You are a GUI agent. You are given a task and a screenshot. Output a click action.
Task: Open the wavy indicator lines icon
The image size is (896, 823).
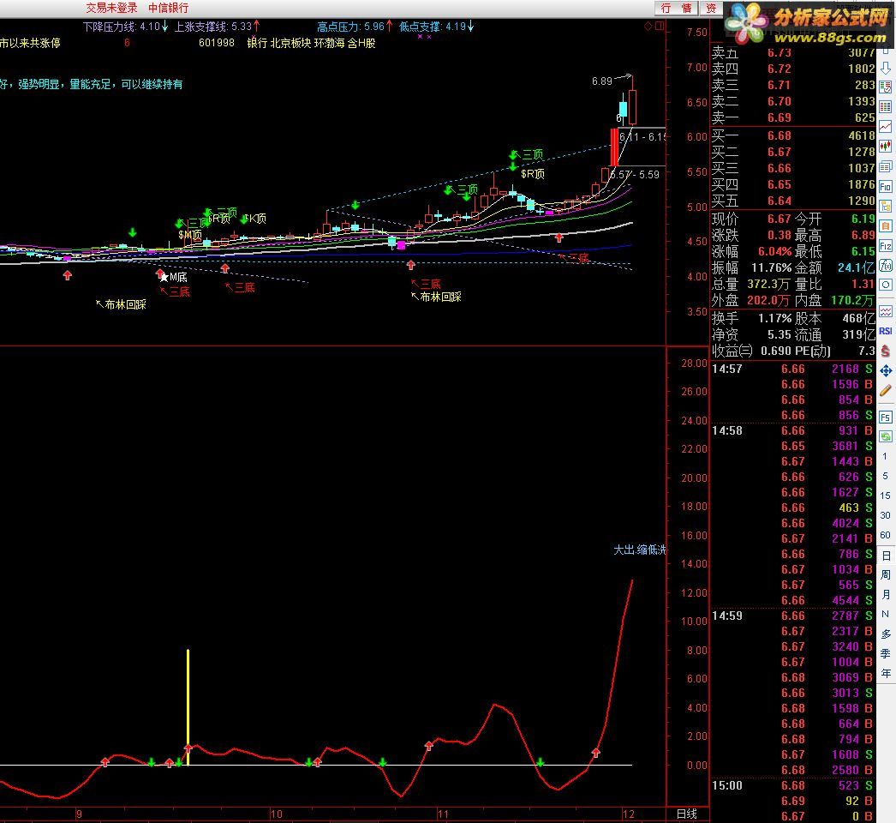point(885,311)
